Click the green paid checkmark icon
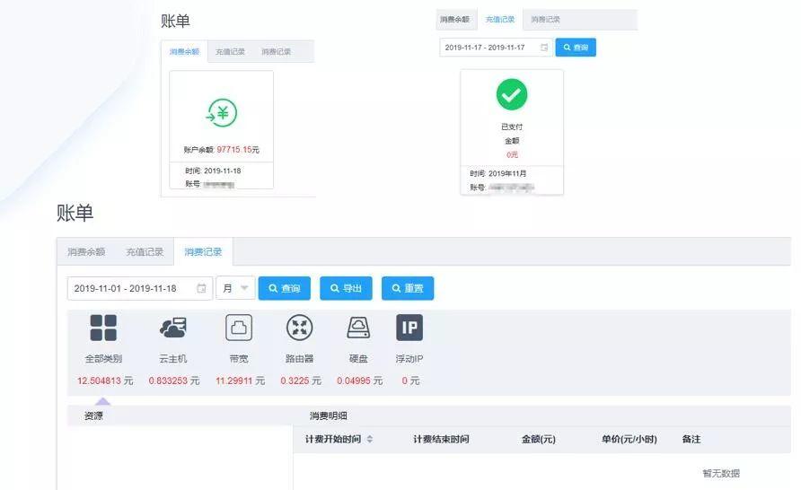This screenshot has width=801, height=490. (512, 94)
